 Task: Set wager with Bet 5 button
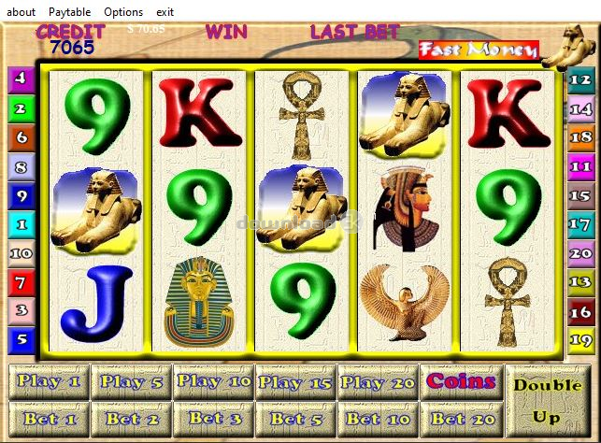pyautogui.click(x=295, y=420)
